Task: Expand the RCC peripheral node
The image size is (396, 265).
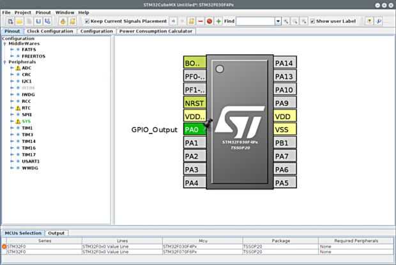Action: click(12, 101)
